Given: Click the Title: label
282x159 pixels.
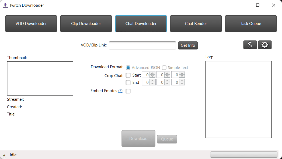Looking at the screenshot, I should [11, 114].
